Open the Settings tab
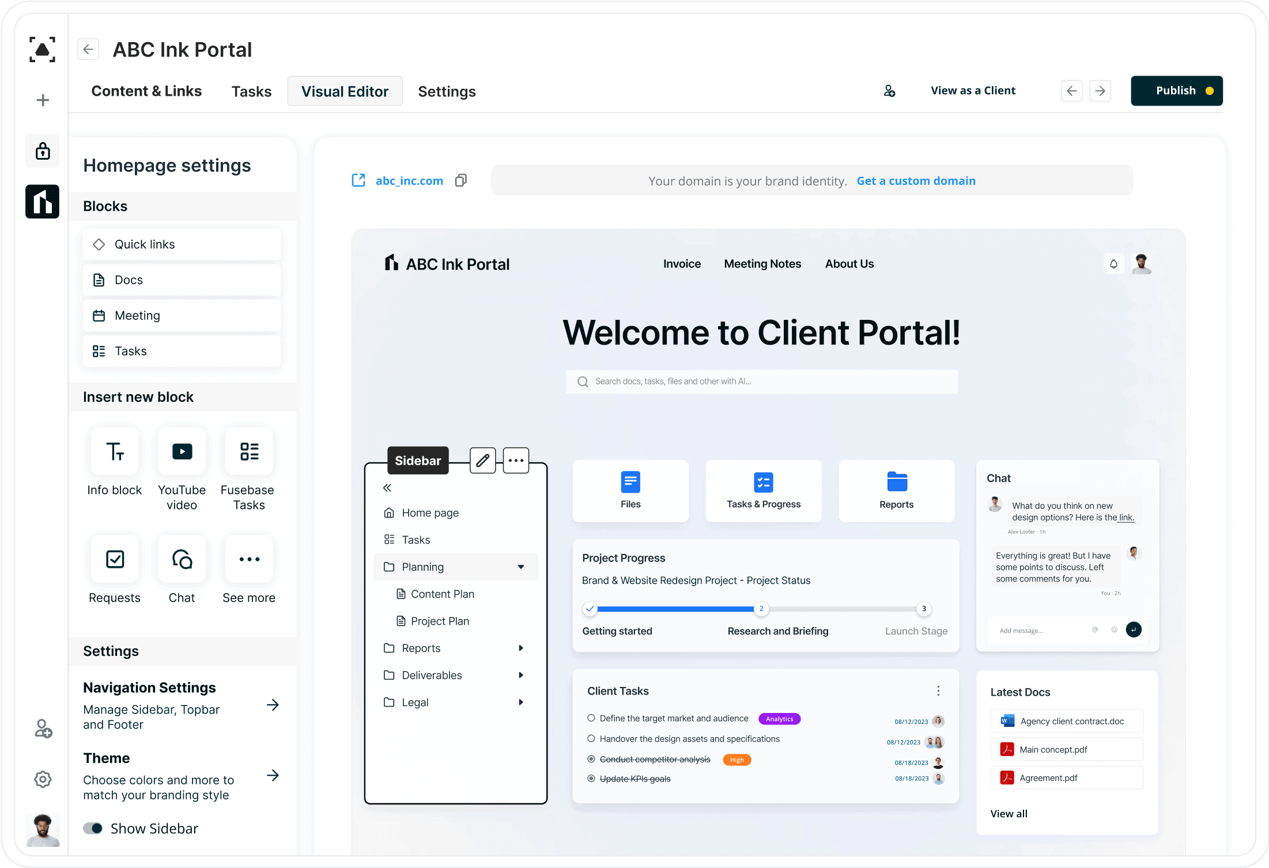Viewport: 1269px width, 868px height. (447, 92)
